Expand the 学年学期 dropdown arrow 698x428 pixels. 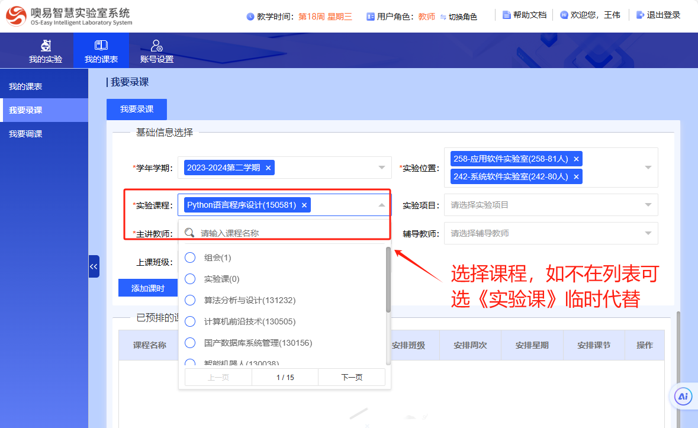click(382, 168)
